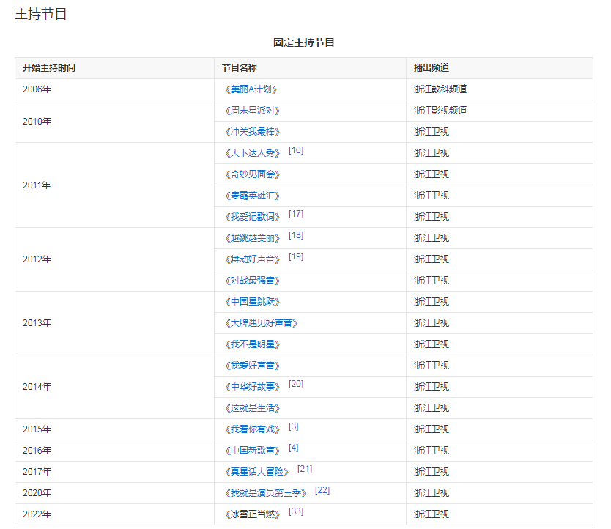Open the 《我爱记歌词》 link

(x=251, y=217)
